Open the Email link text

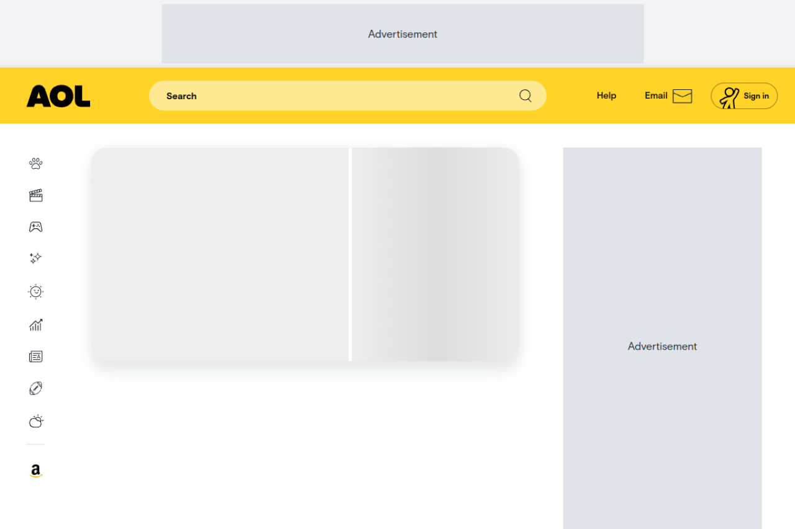pyautogui.click(x=656, y=96)
